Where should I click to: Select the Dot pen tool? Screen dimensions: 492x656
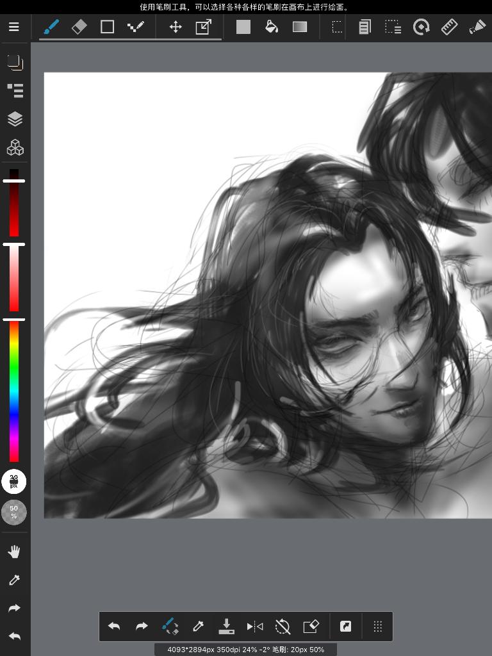click(136, 27)
